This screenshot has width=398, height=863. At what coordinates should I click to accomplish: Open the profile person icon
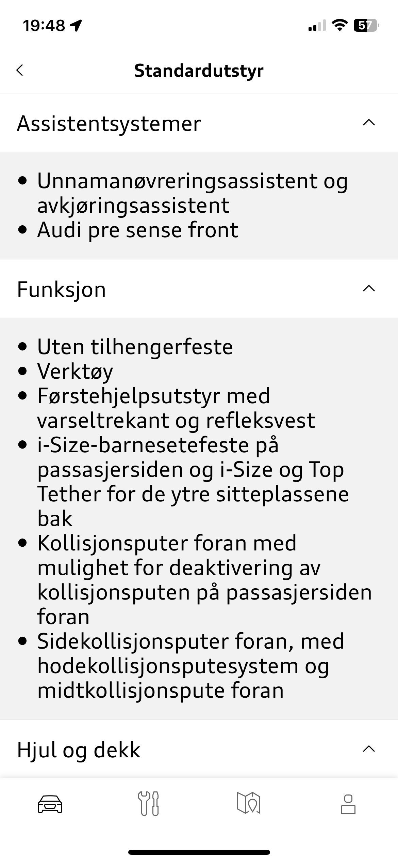348,804
